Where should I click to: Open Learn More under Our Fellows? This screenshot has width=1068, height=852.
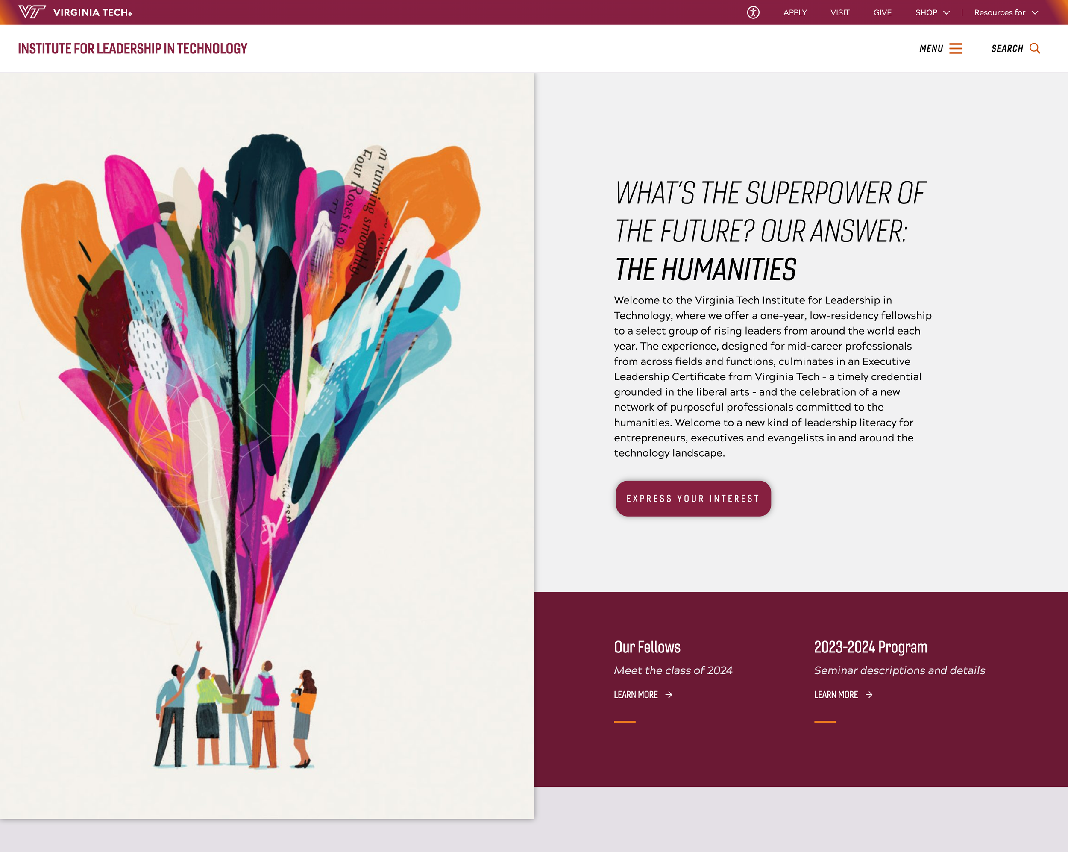pos(636,695)
